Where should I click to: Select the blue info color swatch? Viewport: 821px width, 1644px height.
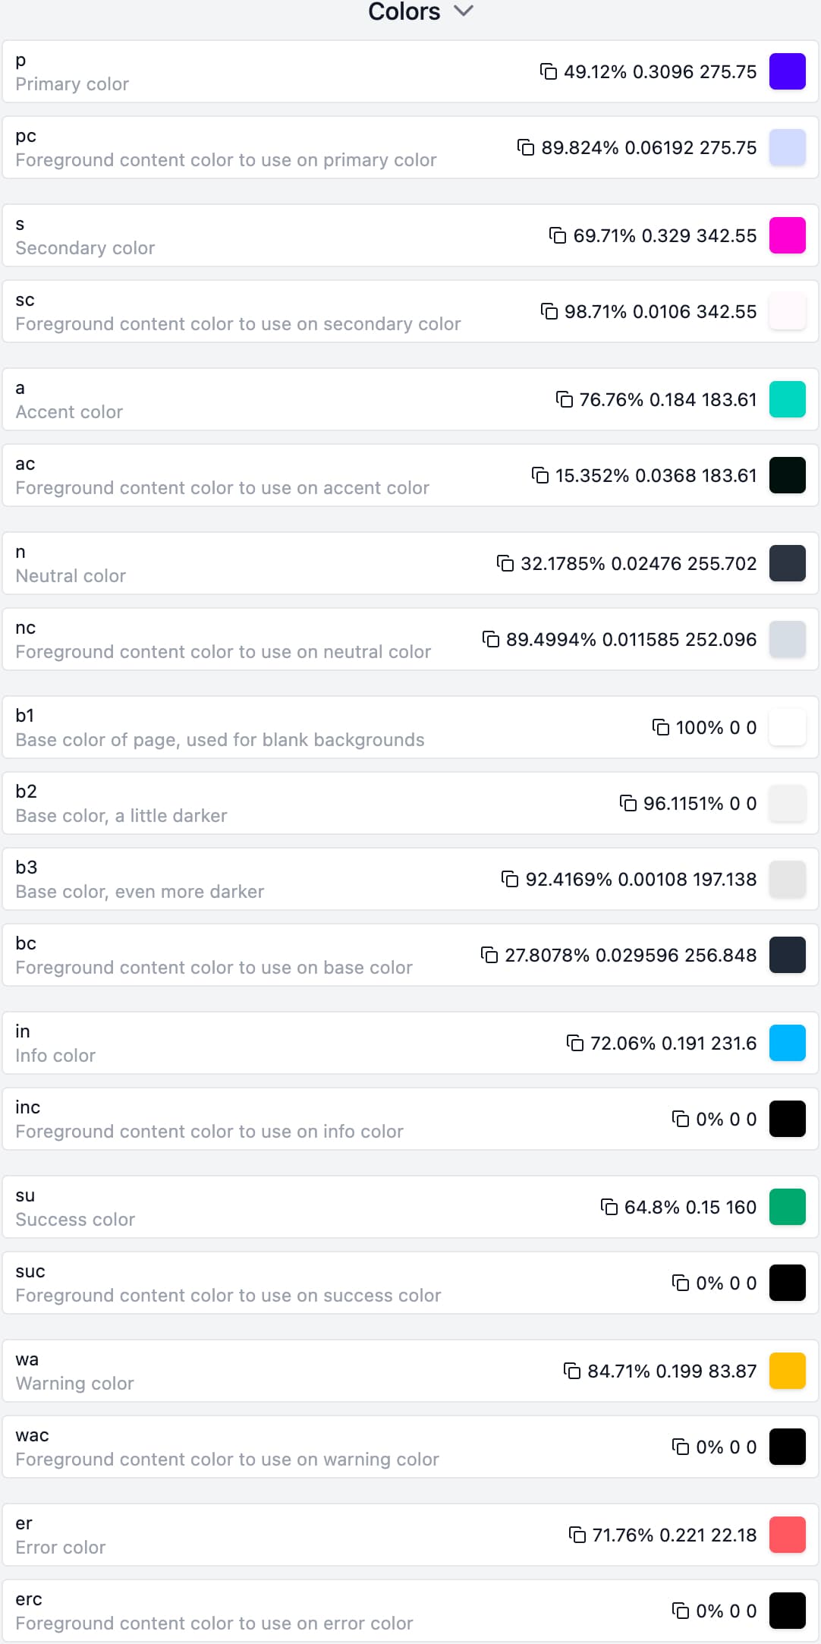pos(788,1043)
